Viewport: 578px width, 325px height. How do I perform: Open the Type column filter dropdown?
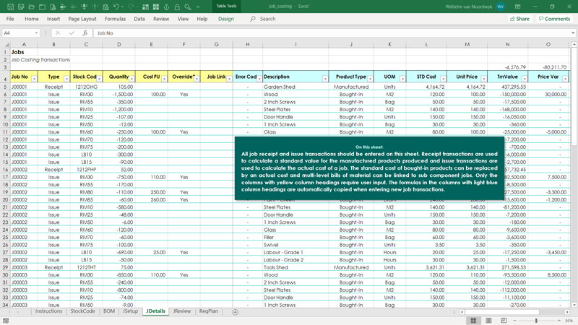point(66,79)
